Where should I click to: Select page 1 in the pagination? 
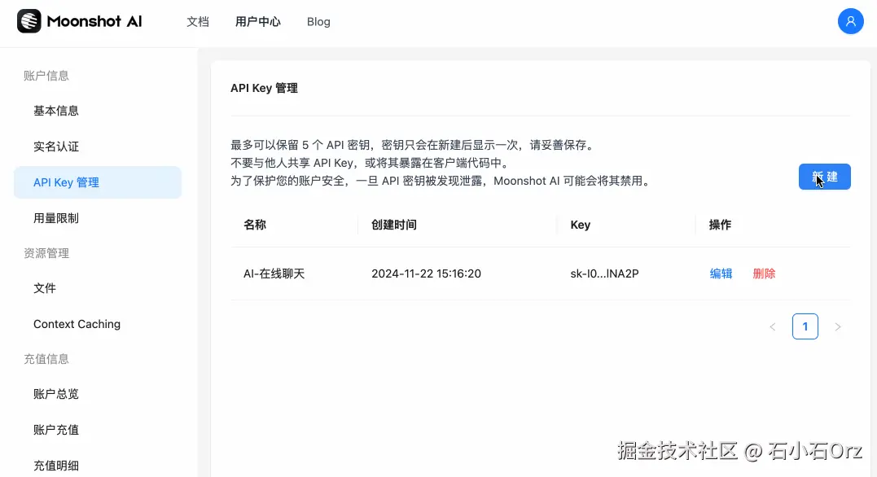805,326
